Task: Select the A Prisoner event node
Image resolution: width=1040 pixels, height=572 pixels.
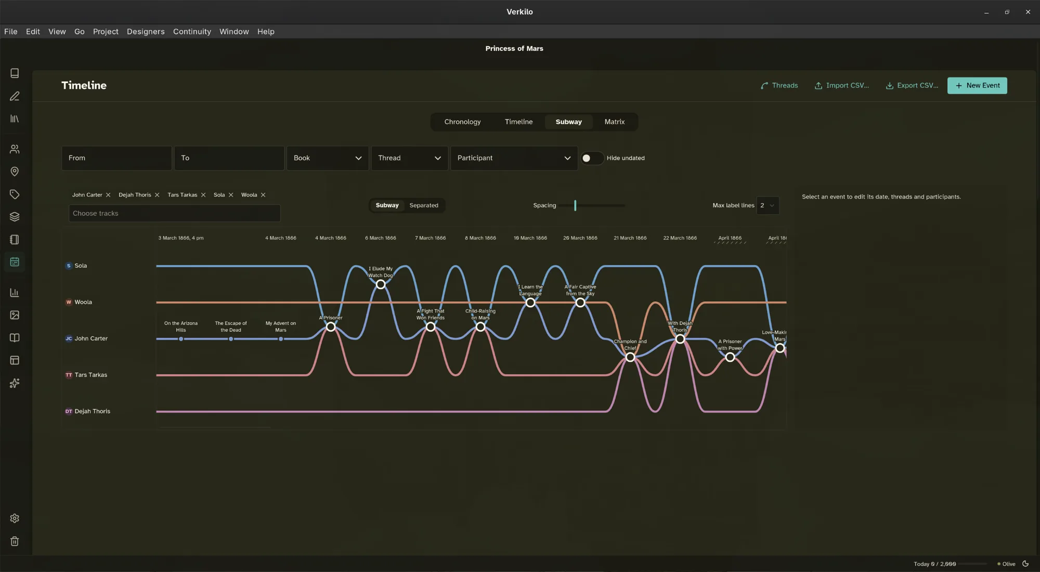Action: 331,327
